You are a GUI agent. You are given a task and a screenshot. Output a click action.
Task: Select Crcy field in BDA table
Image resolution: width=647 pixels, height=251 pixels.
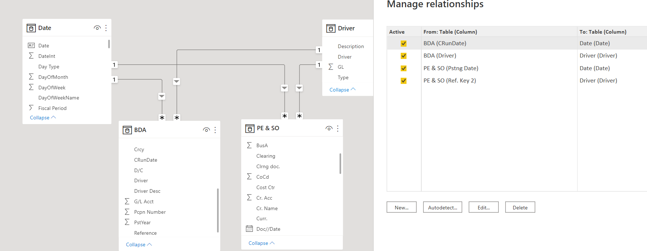click(x=139, y=149)
